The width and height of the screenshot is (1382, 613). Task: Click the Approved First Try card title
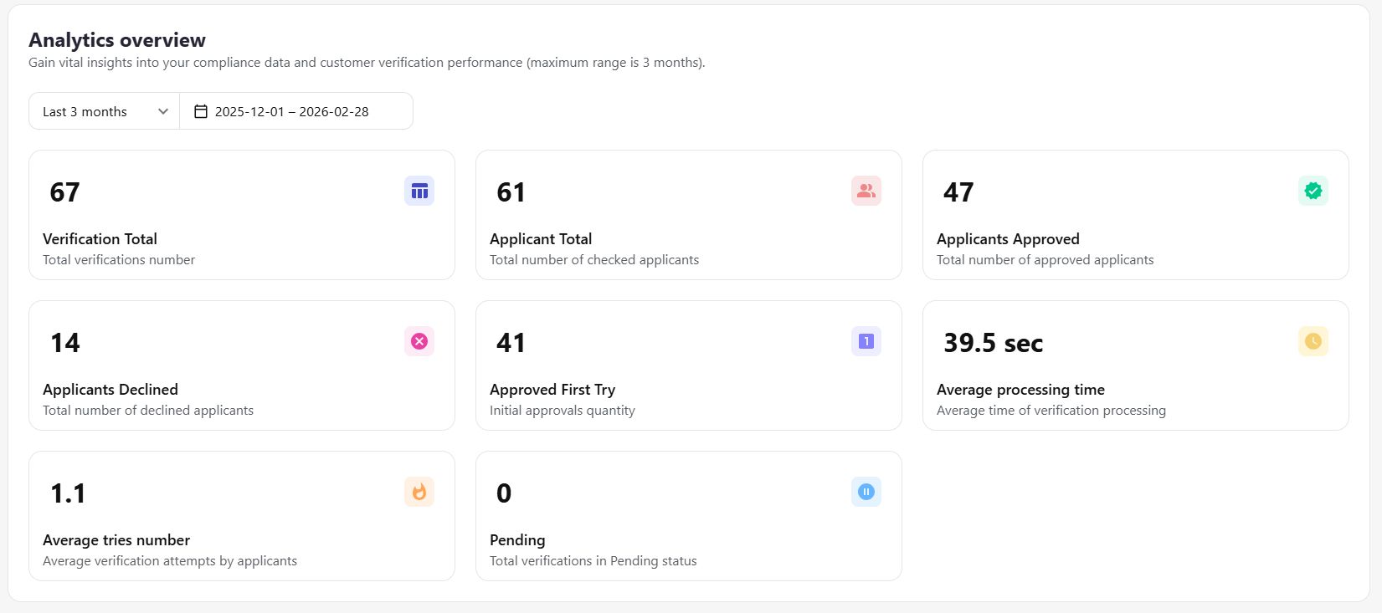(x=552, y=390)
